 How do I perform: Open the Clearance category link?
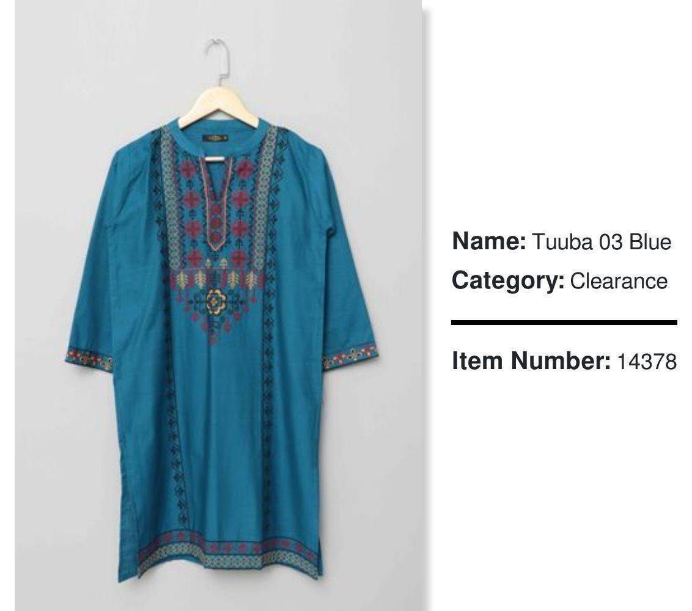[619, 281]
